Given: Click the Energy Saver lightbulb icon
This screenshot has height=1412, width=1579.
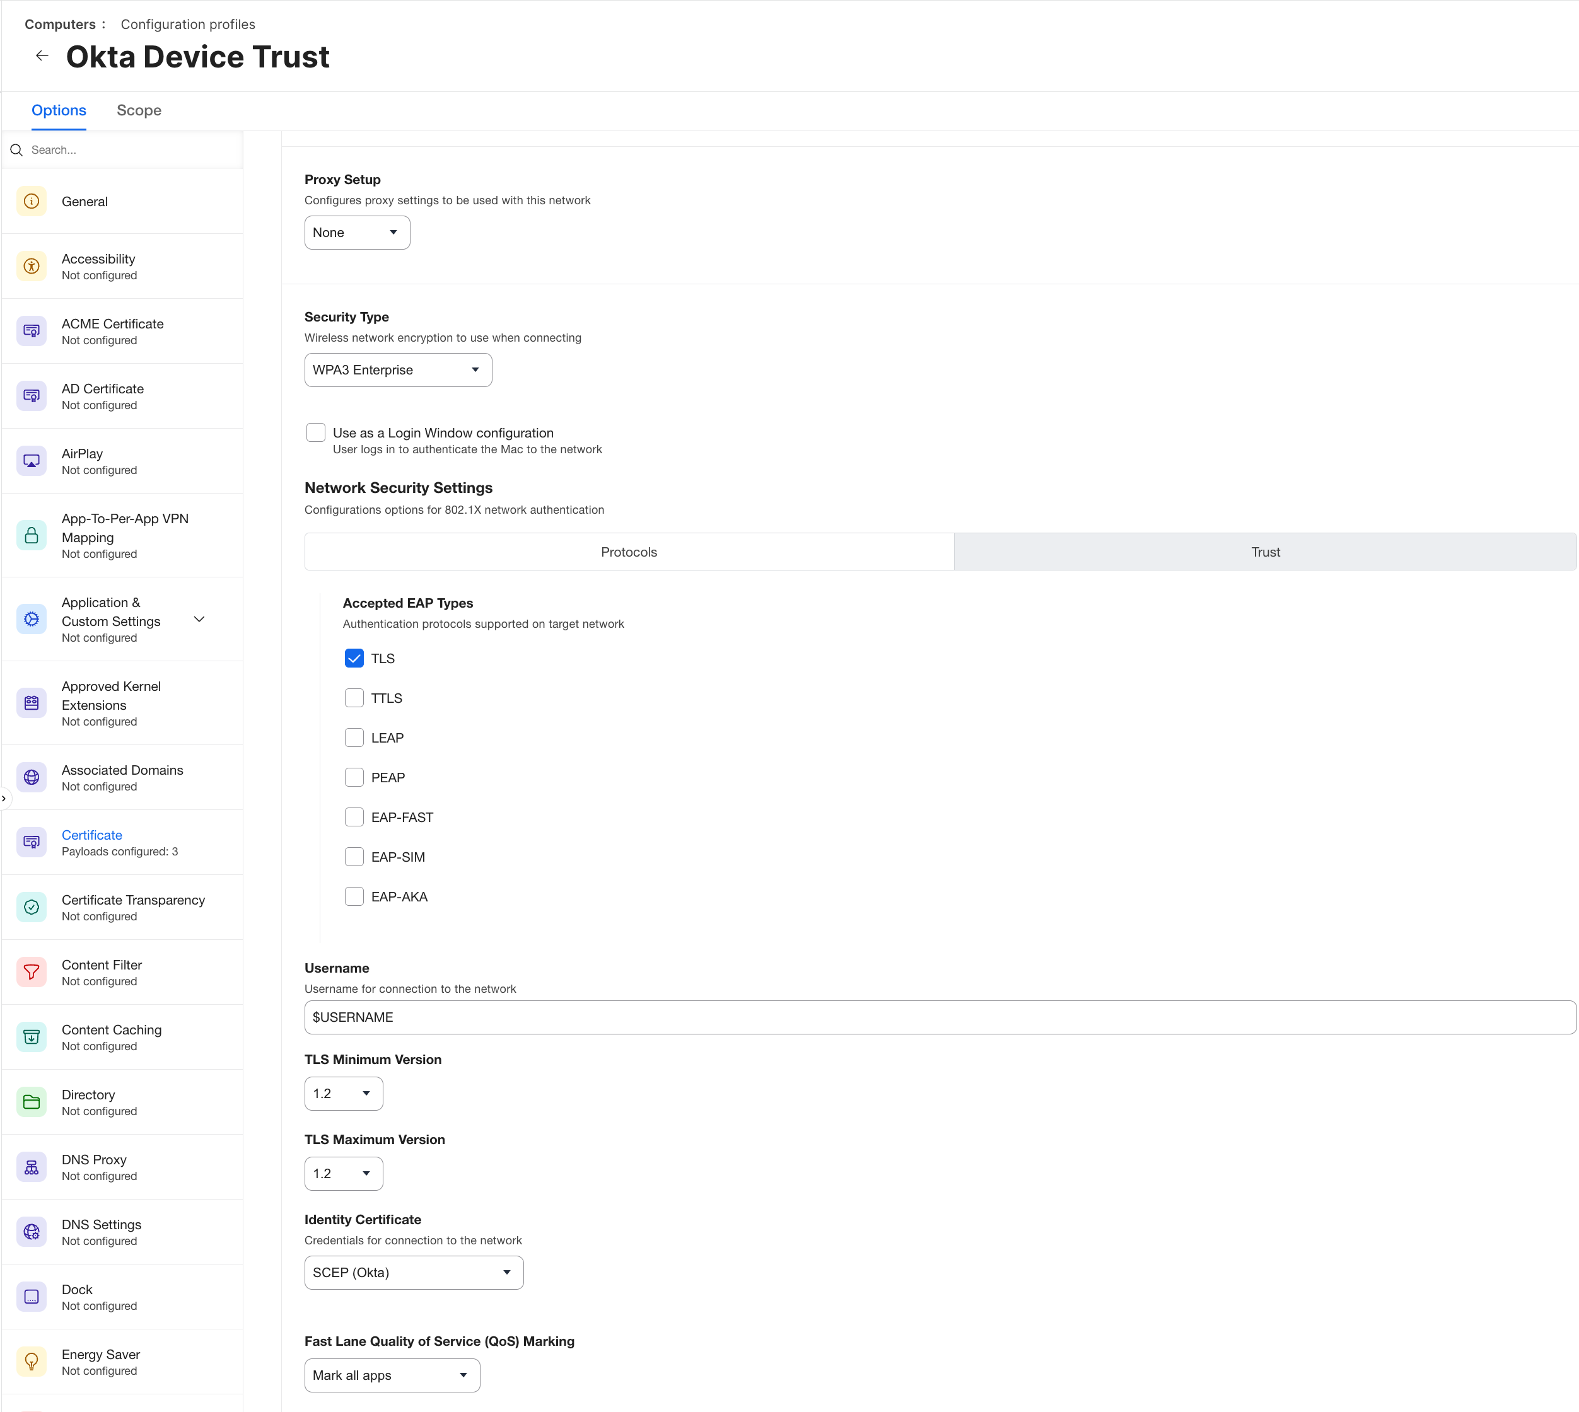Looking at the screenshot, I should 32,1362.
